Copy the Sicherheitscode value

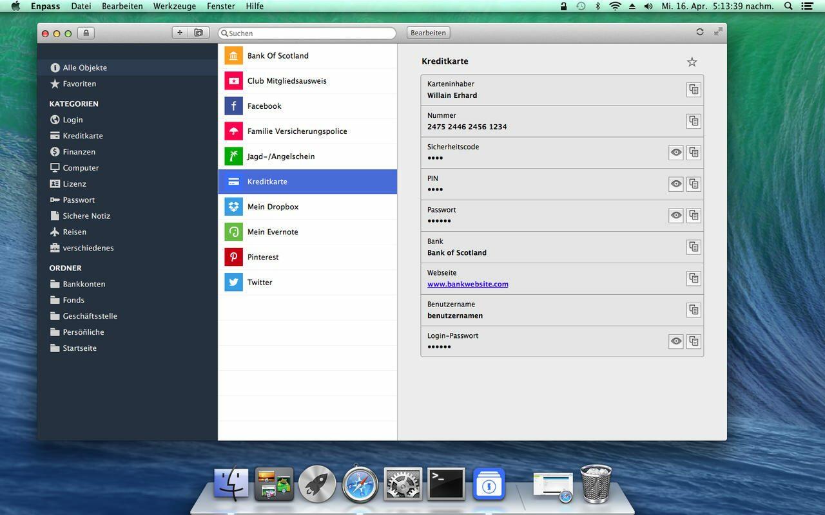[x=694, y=153]
